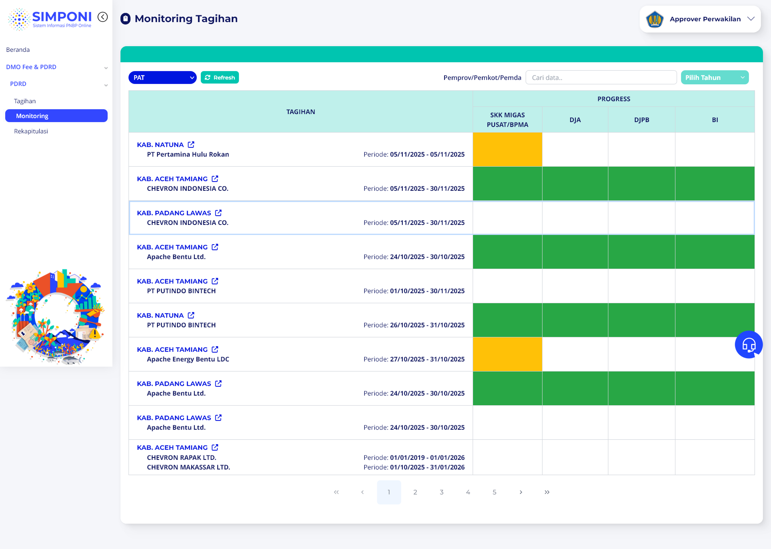This screenshot has height=549, width=771.
Task: Jump to the last page with double-right arrows
Action: (547, 492)
